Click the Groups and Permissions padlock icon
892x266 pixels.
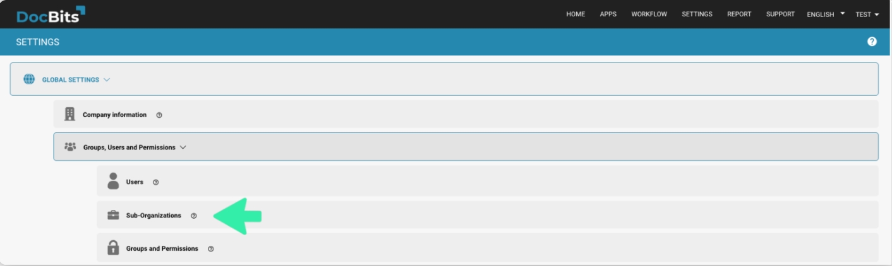(x=113, y=248)
